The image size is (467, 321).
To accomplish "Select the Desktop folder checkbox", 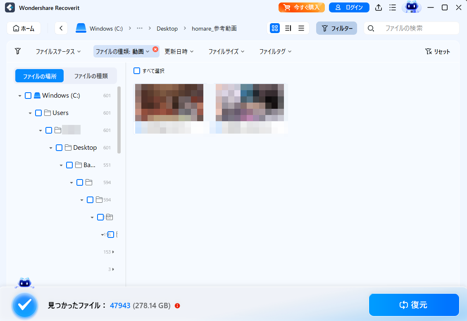I will click(59, 147).
